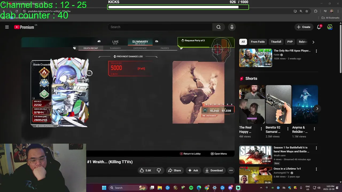Select the Titanfall chip
The width and height of the screenshot is (342, 192).
coord(276,42)
